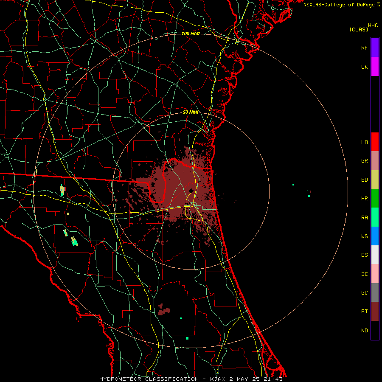Click the NEXLAB-College of DuPage credit text
Screen dimensions: 382x382
tap(341, 5)
